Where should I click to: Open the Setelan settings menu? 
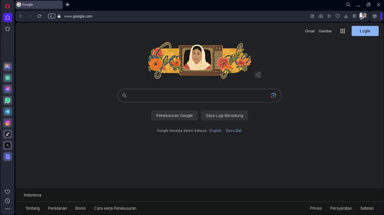pyautogui.click(x=367, y=208)
